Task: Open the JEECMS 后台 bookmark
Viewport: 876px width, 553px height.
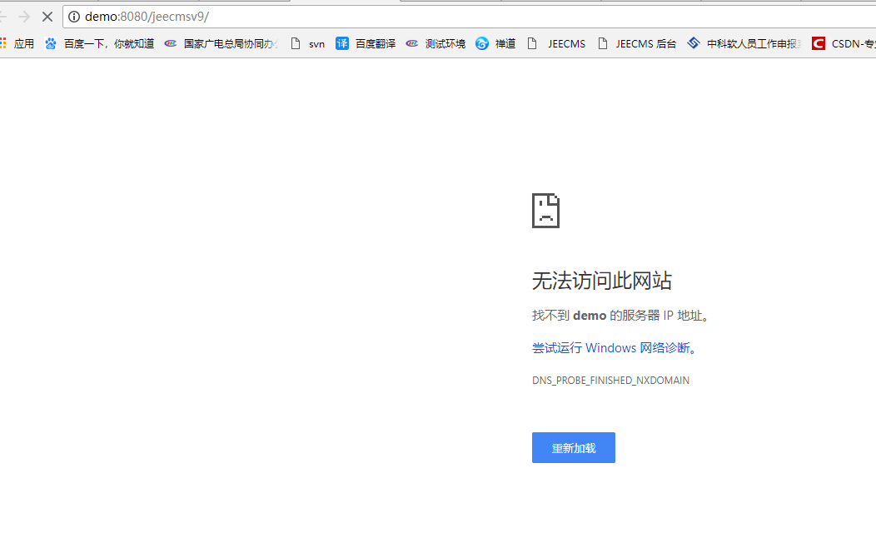Action: pos(637,43)
